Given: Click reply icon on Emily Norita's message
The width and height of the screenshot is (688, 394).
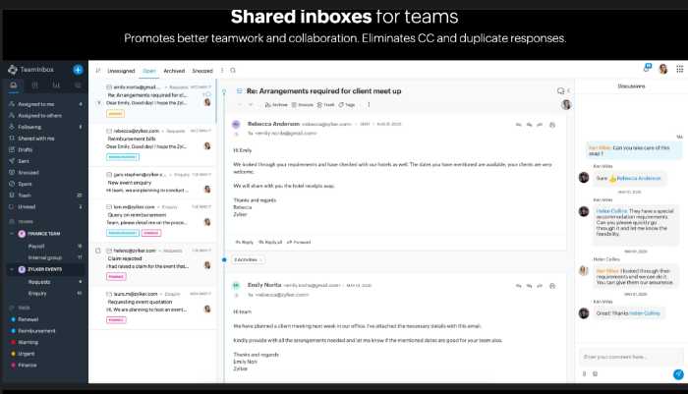Looking at the screenshot, I should pos(519,286).
